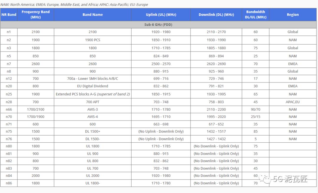The height and width of the screenshot is (193, 318).
Task: Click the Bandwidth DL/UL (MHz) header
Action: 256,15
